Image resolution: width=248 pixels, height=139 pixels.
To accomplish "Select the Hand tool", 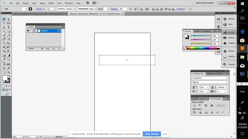I will (x=4, y=72).
